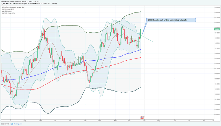221x126 pixels.
Task: Click the 1200.00 price axis label
Action: (x=217, y=104)
